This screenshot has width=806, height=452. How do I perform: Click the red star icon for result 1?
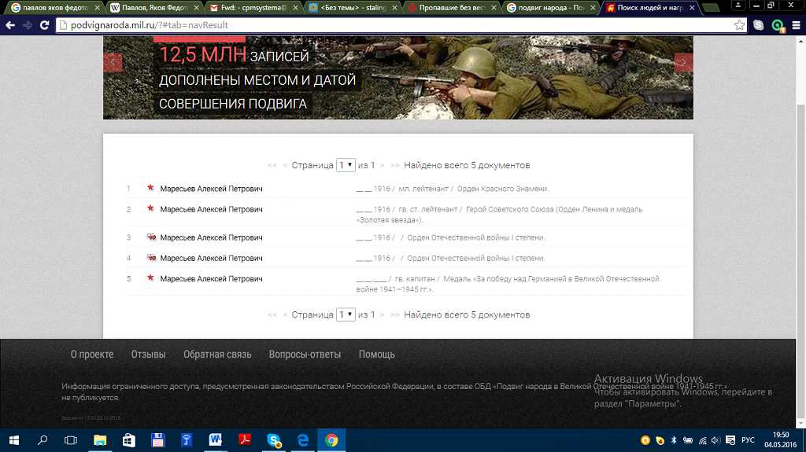(150, 189)
